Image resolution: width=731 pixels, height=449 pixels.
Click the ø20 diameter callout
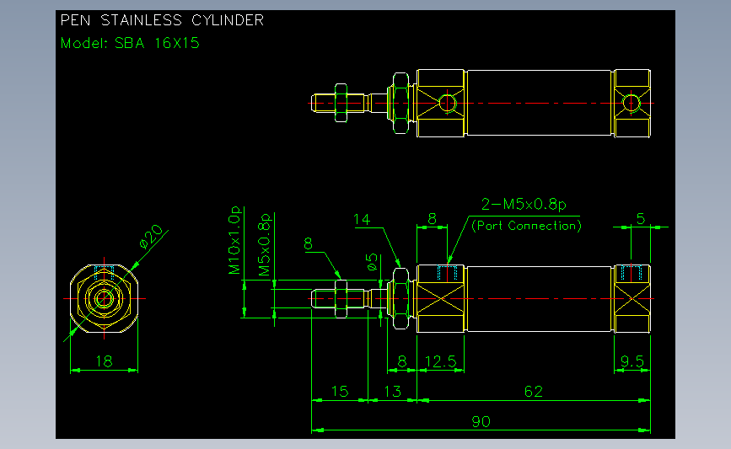point(151,237)
